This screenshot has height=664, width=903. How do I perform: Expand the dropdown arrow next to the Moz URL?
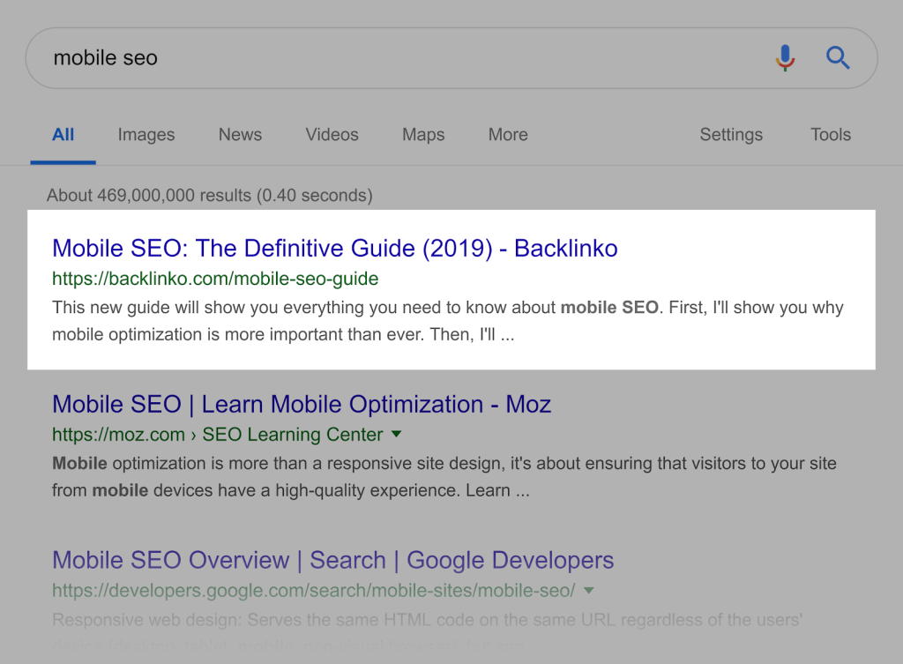(396, 434)
